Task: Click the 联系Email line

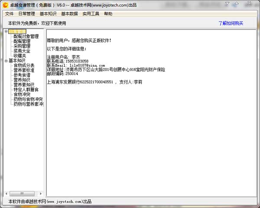Action: pos(76,65)
